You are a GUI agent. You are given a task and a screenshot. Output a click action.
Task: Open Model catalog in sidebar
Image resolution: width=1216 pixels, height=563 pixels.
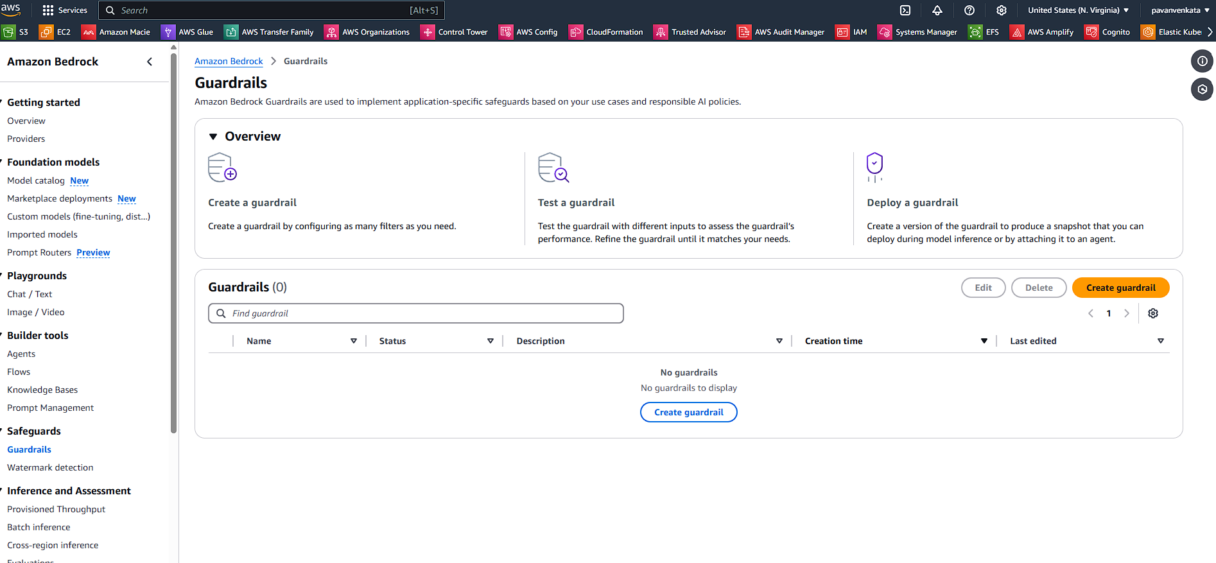click(36, 180)
